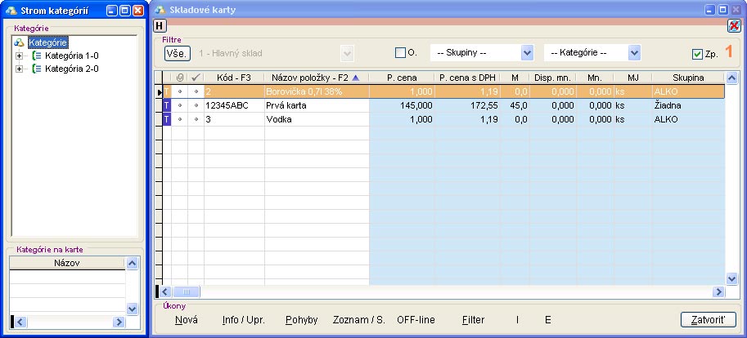Uncheck the Zp. checkbox
The image size is (747, 338).
pyautogui.click(x=697, y=54)
